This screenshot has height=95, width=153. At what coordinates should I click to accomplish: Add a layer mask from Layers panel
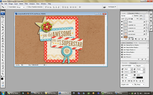coord(133,39)
